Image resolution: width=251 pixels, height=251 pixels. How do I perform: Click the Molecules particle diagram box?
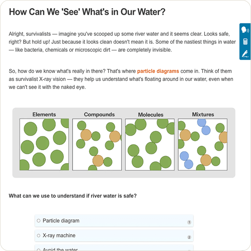[x=150, y=145]
